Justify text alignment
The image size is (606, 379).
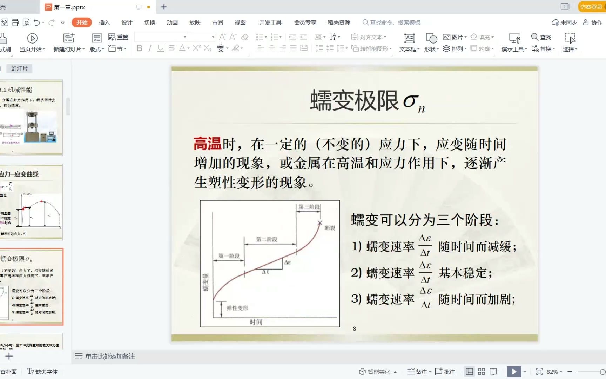pyautogui.click(x=294, y=48)
